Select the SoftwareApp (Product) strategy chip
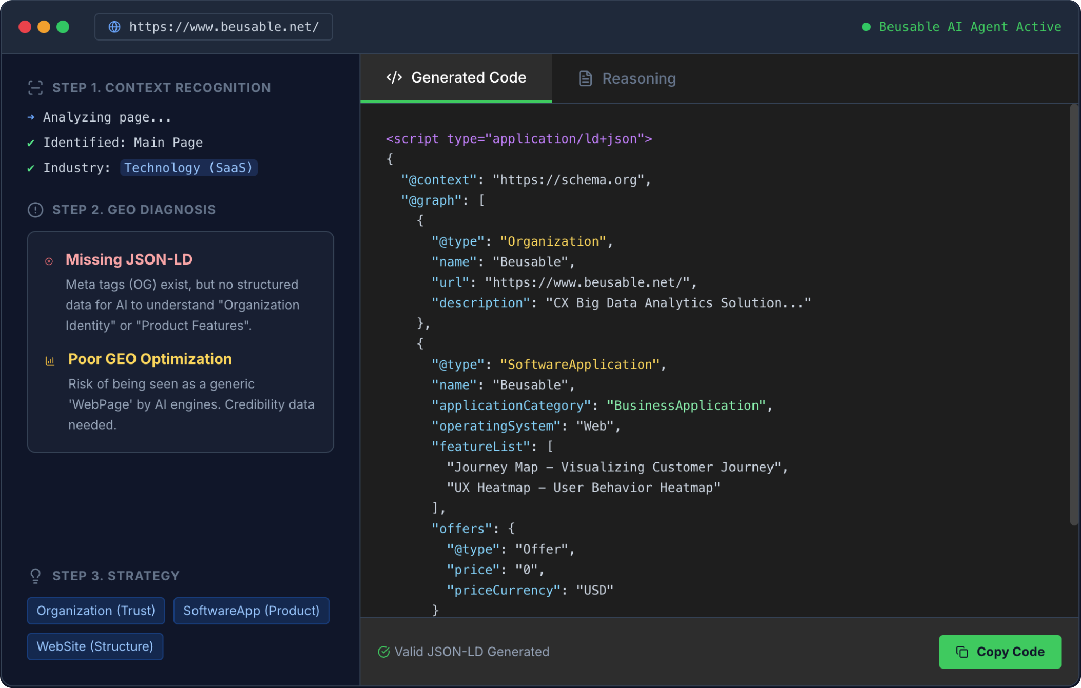 click(251, 611)
